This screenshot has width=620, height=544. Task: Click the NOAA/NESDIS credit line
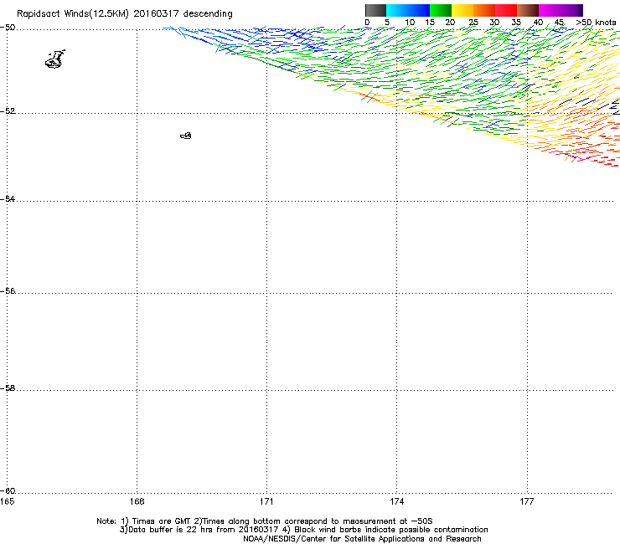coord(362,539)
